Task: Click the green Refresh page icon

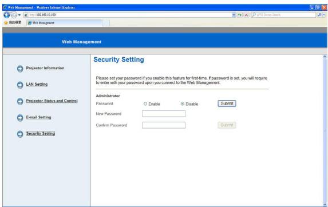Action: tap(240, 15)
